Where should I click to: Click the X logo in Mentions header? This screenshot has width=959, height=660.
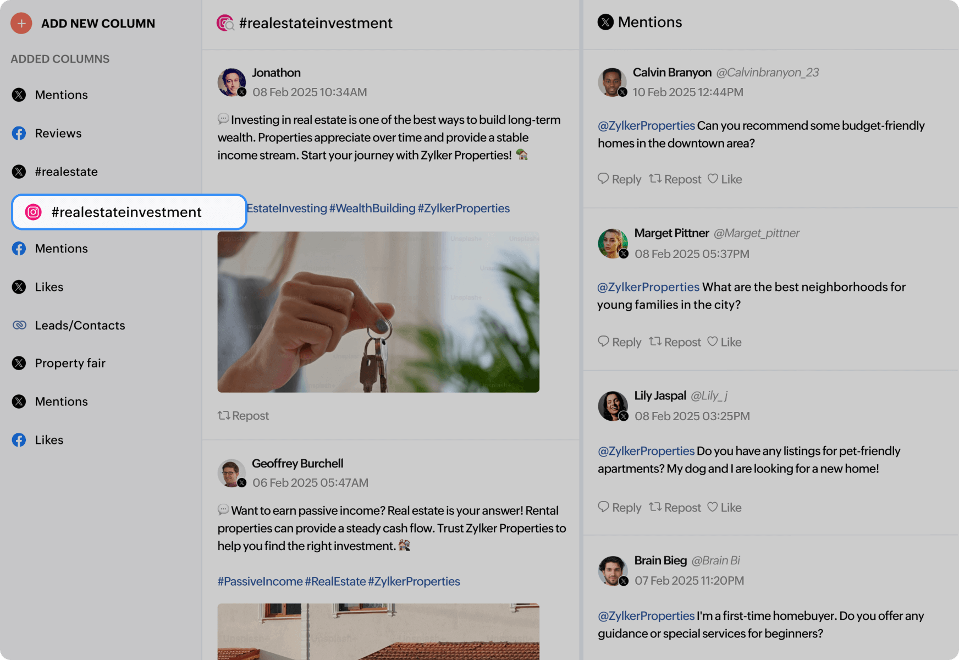[605, 22]
